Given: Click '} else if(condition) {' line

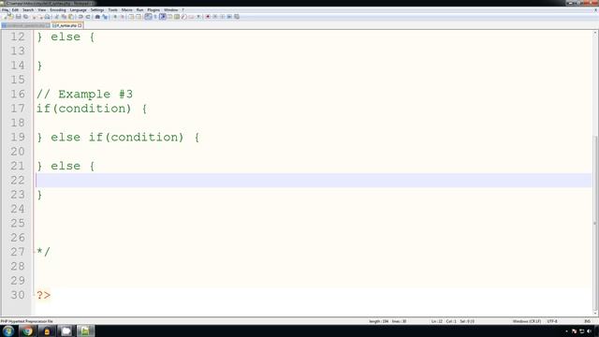Looking at the screenshot, I should coord(118,138).
